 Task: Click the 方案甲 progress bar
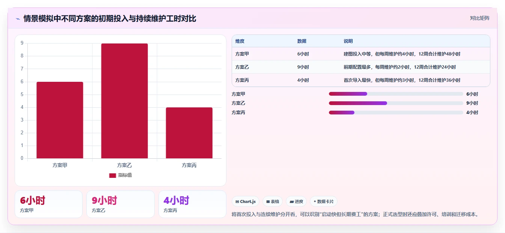396,94
